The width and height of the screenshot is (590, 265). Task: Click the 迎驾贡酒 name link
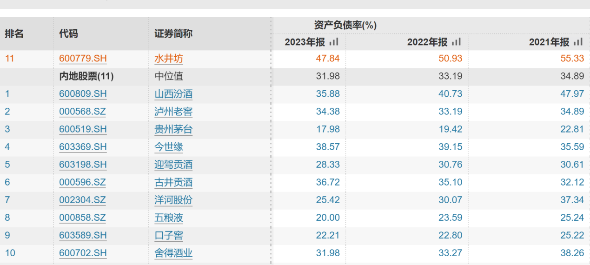(x=173, y=165)
